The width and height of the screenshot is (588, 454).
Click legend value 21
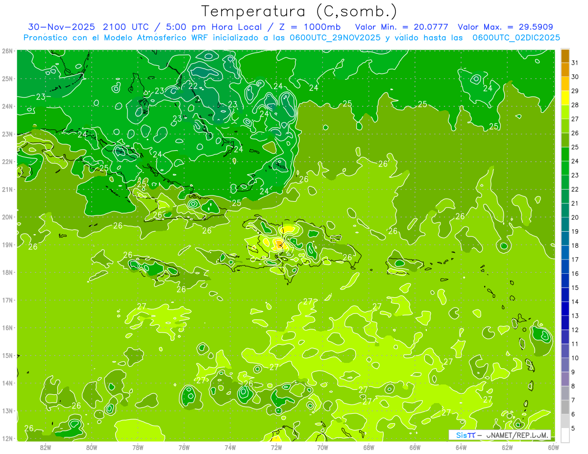coord(575,203)
